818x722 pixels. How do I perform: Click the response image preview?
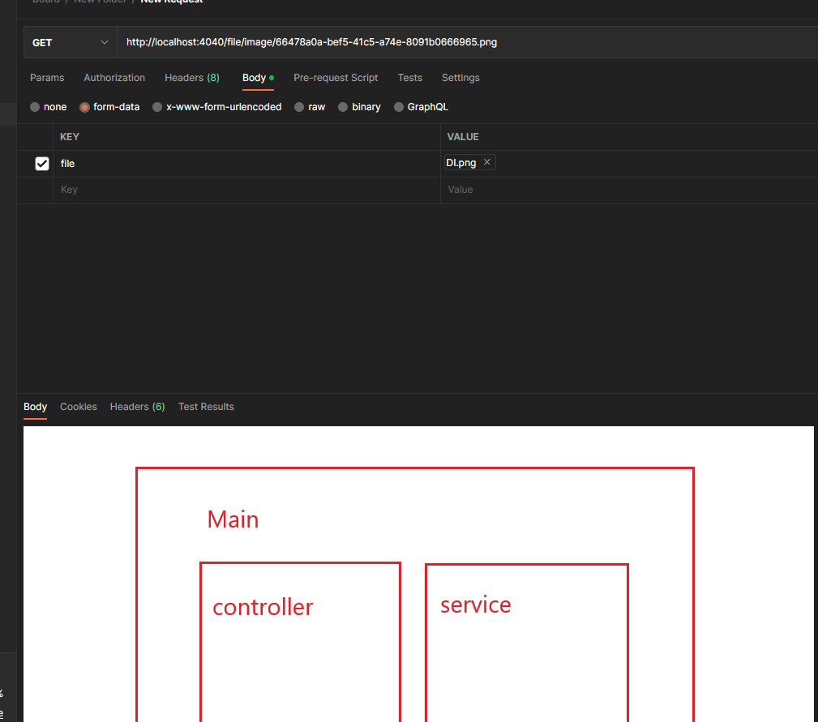click(x=418, y=574)
